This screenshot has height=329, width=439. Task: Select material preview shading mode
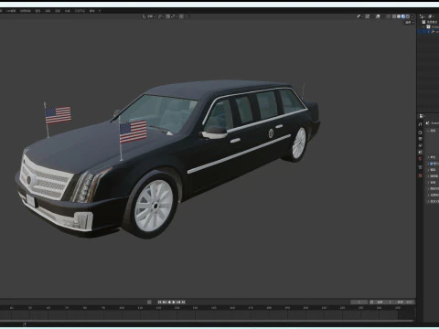pyautogui.click(x=403, y=16)
